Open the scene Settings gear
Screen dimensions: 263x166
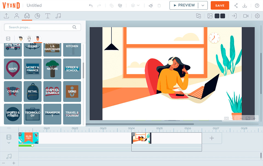point(257,16)
